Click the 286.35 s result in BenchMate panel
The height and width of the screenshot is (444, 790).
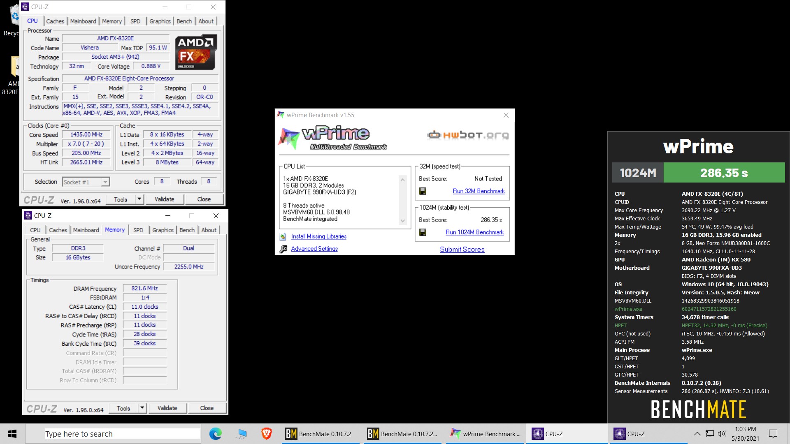coord(724,173)
